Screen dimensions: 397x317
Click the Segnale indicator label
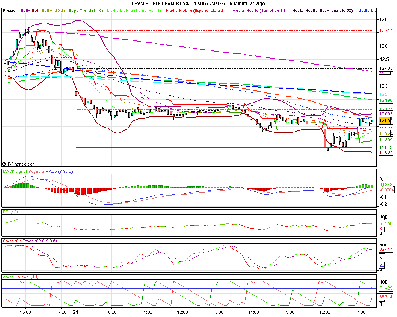tap(36, 172)
